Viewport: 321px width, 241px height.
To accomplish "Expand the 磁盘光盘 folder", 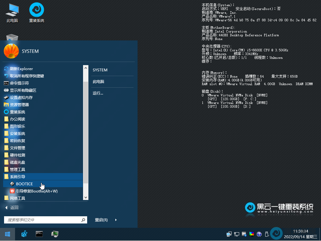I will (17, 162).
